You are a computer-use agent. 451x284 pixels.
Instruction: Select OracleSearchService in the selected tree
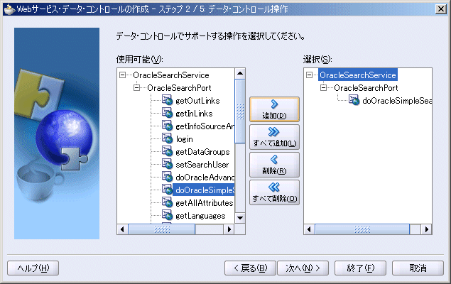point(358,75)
